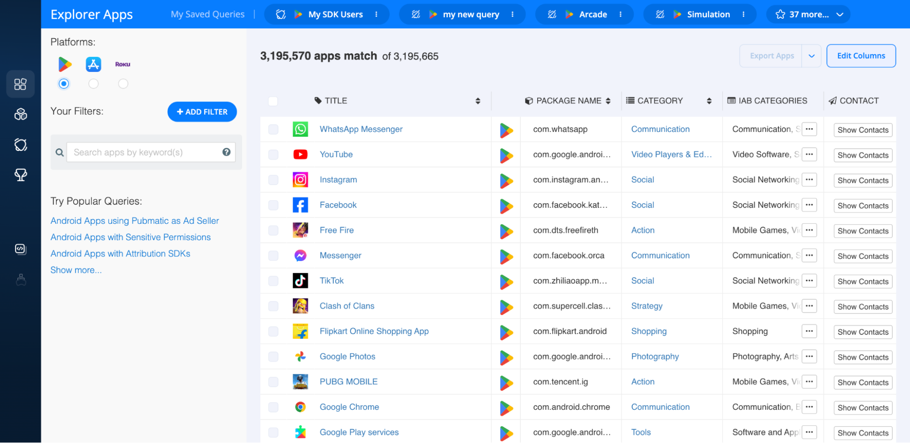
Task: Open Android Apps with Sensitive Permissions link
Action: point(131,237)
